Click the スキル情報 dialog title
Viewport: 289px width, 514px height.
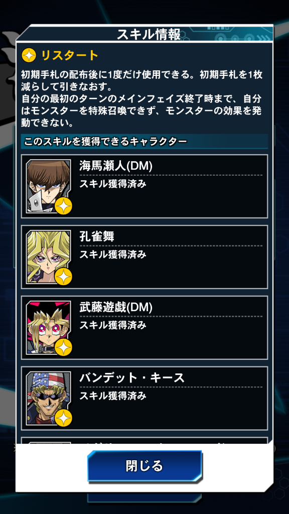point(149,34)
